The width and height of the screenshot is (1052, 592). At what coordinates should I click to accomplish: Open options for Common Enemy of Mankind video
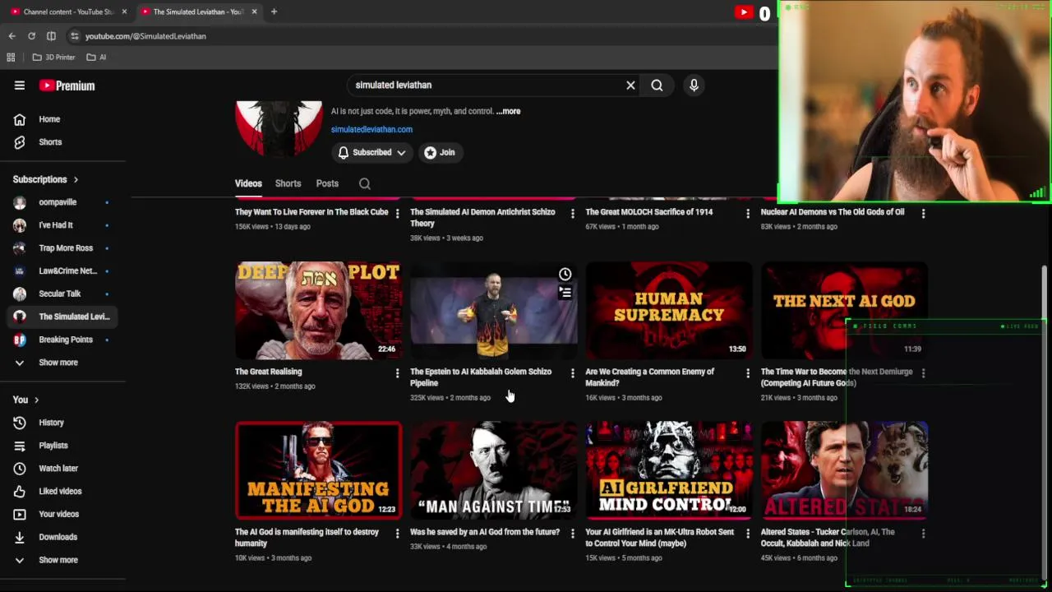click(x=747, y=373)
